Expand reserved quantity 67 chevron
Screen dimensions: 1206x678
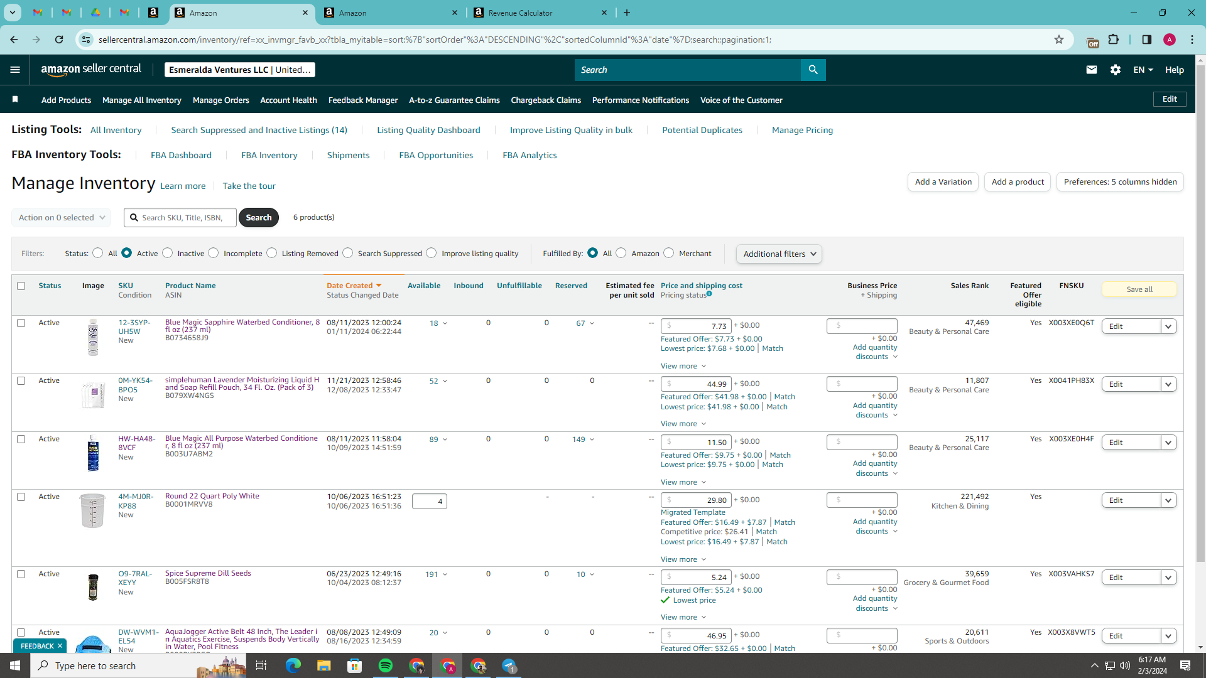click(x=592, y=323)
